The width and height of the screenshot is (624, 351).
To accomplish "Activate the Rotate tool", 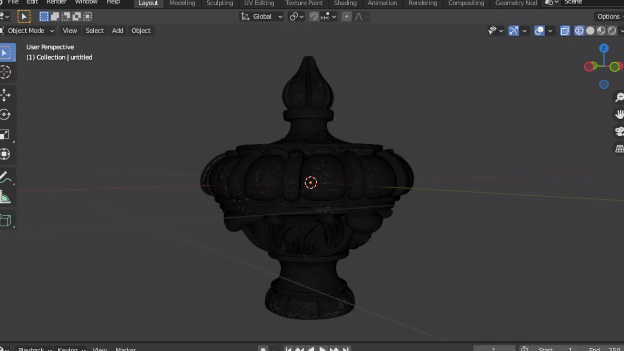I will point(5,115).
